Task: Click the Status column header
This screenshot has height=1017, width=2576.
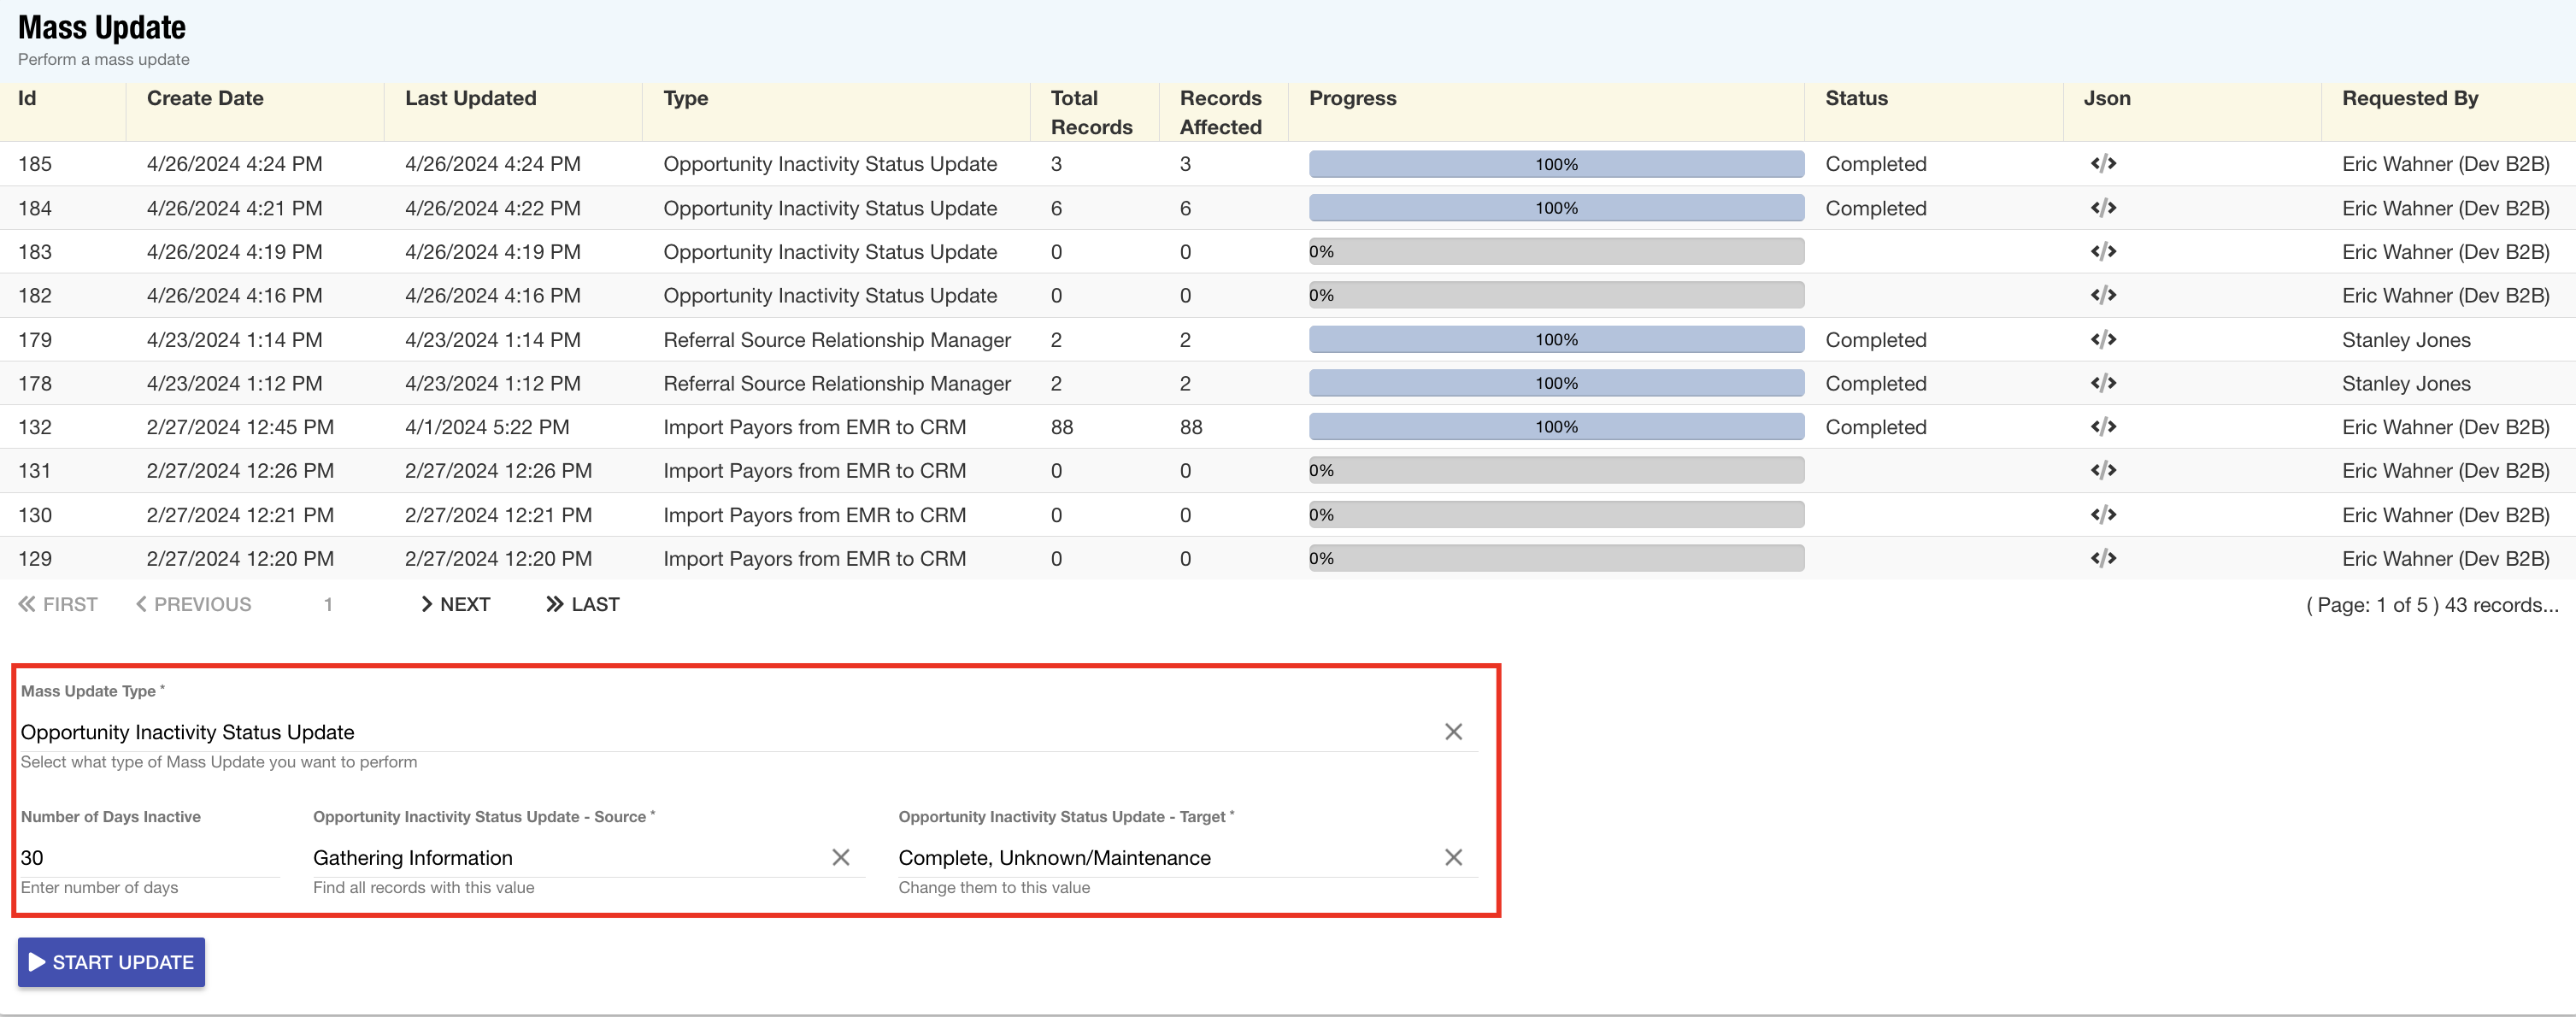Action: (1856, 98)
